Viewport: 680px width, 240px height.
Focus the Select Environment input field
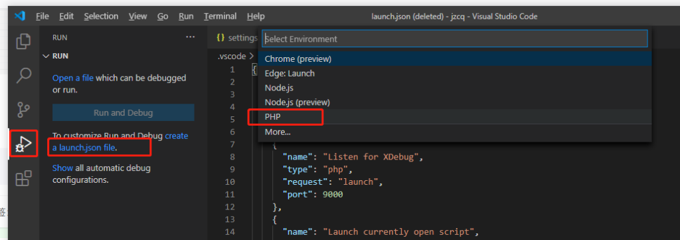(454, 39)
